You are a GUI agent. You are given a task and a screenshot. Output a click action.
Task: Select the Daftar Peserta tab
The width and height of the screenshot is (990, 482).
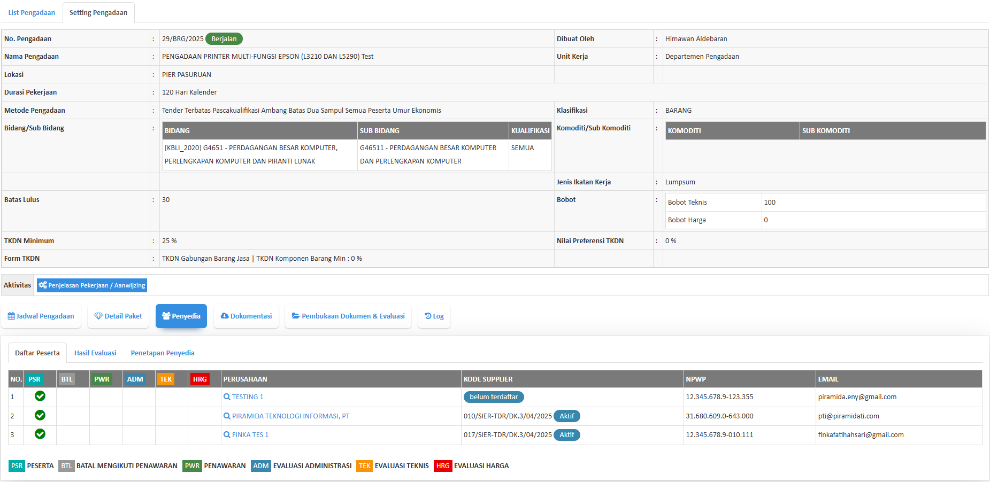tap(37, 353)
